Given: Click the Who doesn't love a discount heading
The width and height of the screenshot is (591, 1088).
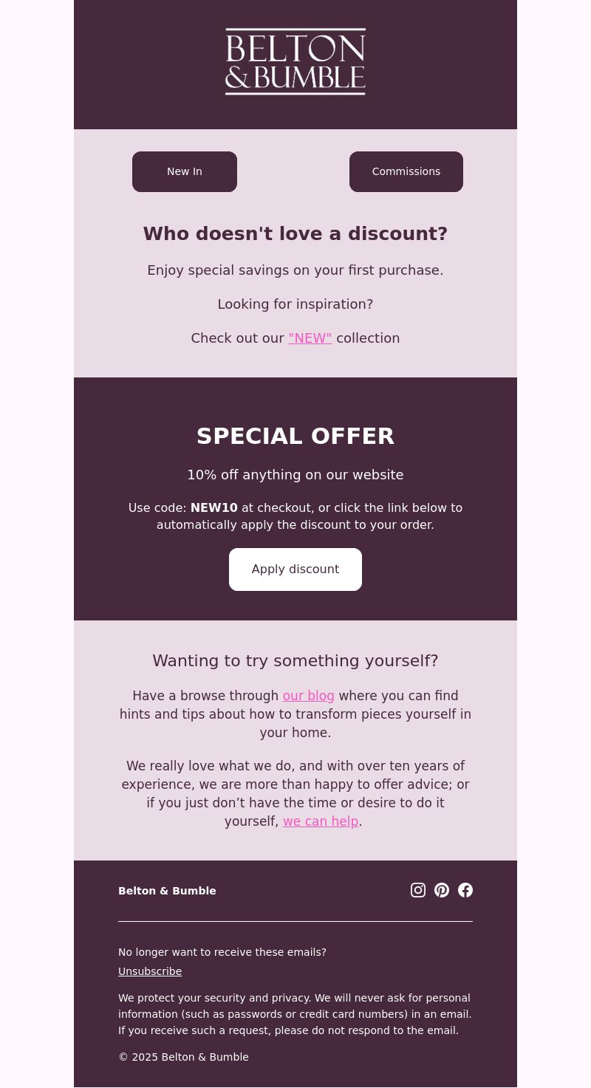Looking at the screenshot, I should coord(295,234).
